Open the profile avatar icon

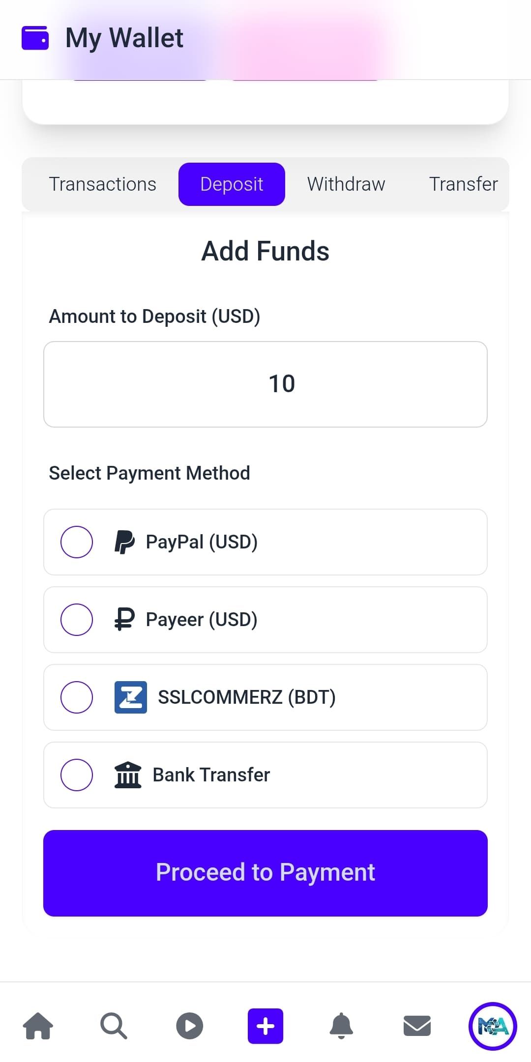tap(493, 1026)
